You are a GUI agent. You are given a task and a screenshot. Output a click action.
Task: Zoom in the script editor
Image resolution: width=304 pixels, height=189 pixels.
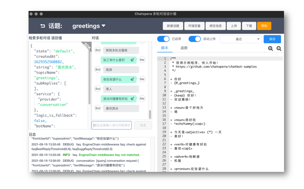pyautogui.click(x=270, y=49)
